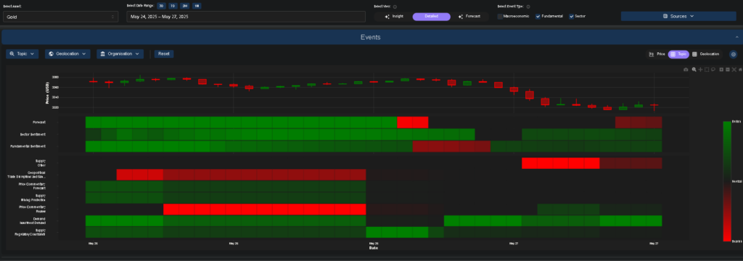Select the Detailed view tab
Image resolution: width=743 pixels, height=261 pixels.
(431, 16)
